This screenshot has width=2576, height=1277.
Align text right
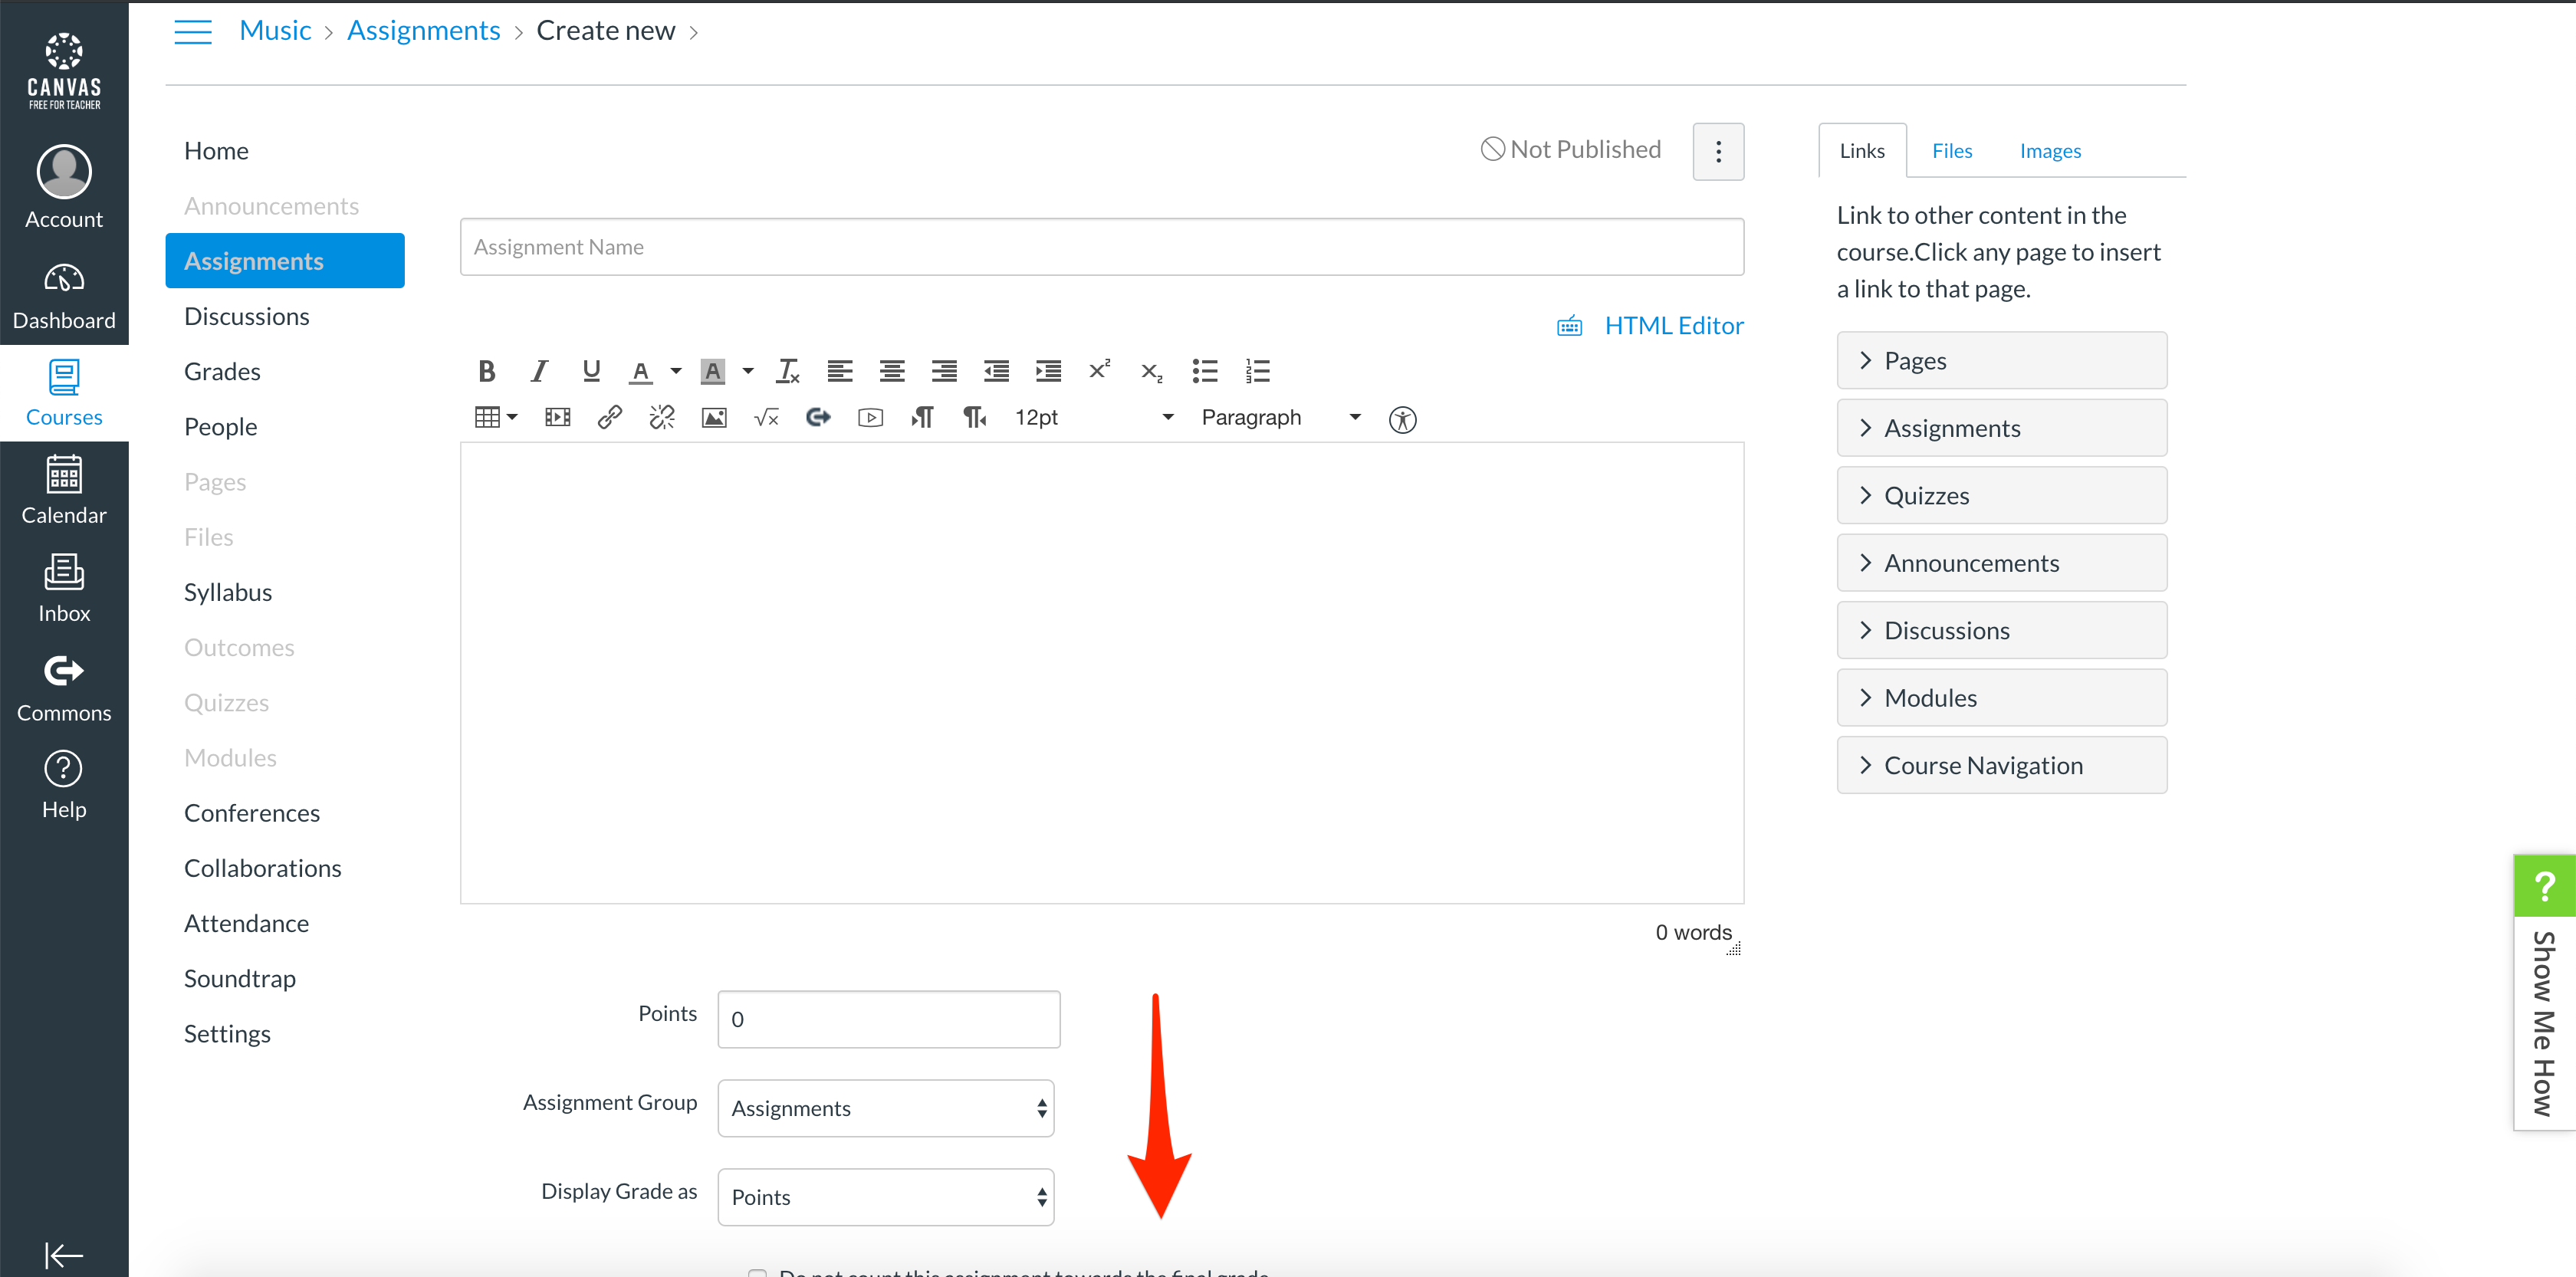944,371
